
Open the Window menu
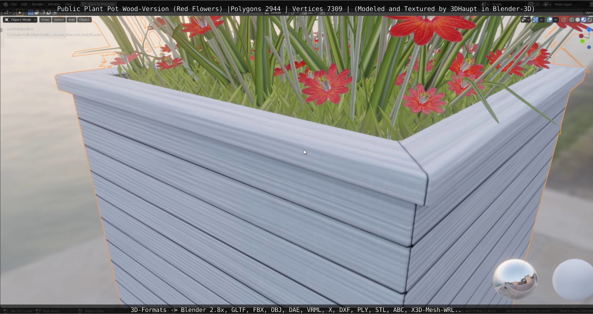pos(54,4)
